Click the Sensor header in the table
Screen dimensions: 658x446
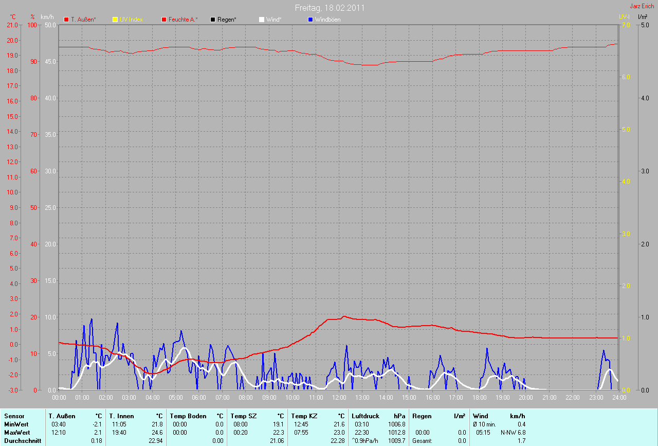point(14,416)
